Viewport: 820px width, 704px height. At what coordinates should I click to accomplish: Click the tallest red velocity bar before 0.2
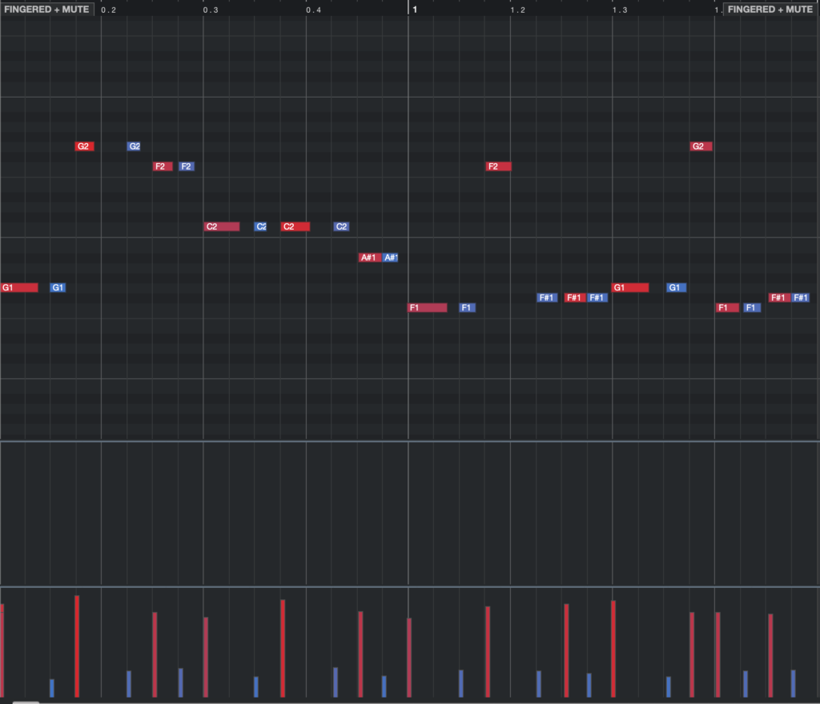(77, 645)
